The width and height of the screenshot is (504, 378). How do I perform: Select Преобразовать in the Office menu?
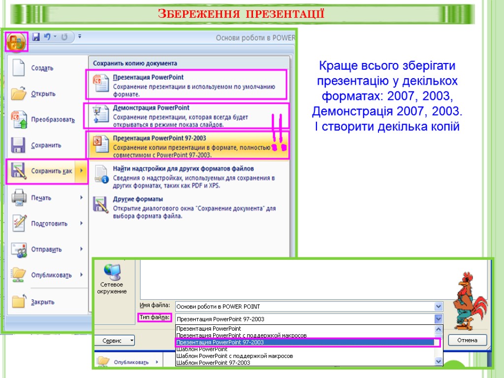tap(53, 120)
